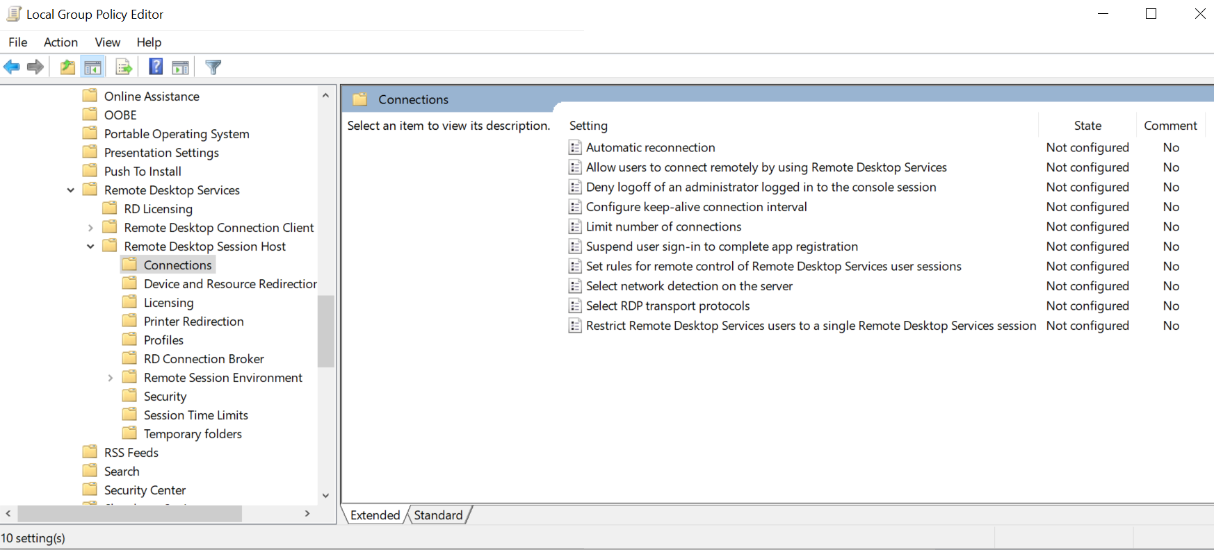
Task: Expand the Remote Session Environment node
Action: (x=110, y=378)
